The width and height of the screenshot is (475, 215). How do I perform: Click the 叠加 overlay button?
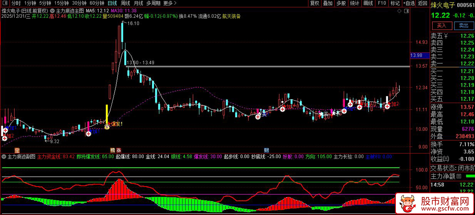pos(328,3)
